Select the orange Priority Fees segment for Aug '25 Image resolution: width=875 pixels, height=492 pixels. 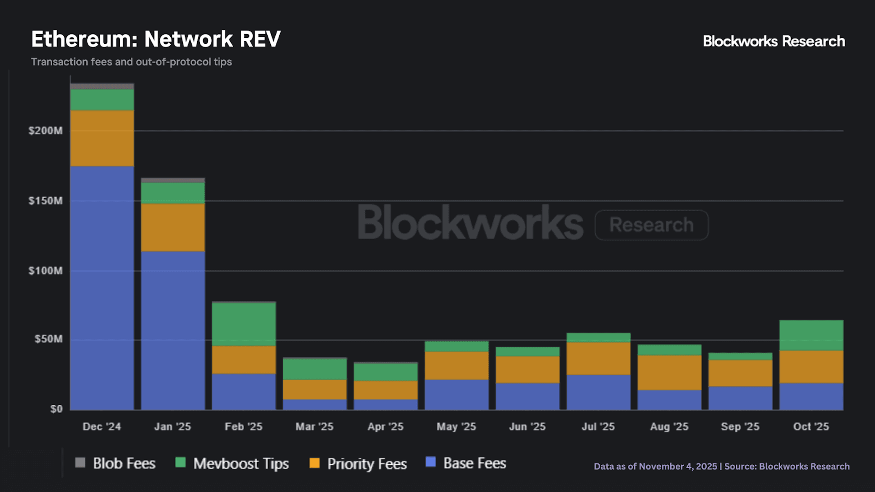[x=670, y=373]
